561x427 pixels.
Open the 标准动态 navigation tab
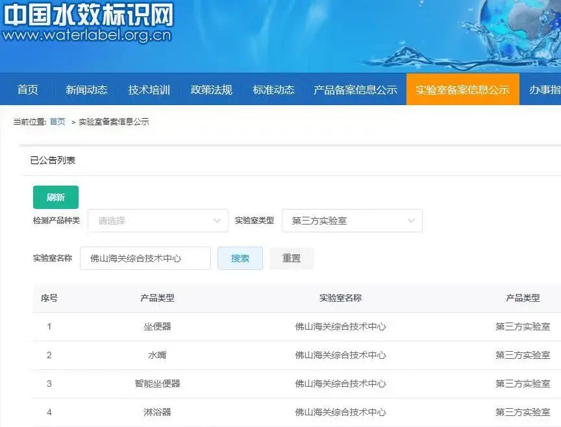274,90
